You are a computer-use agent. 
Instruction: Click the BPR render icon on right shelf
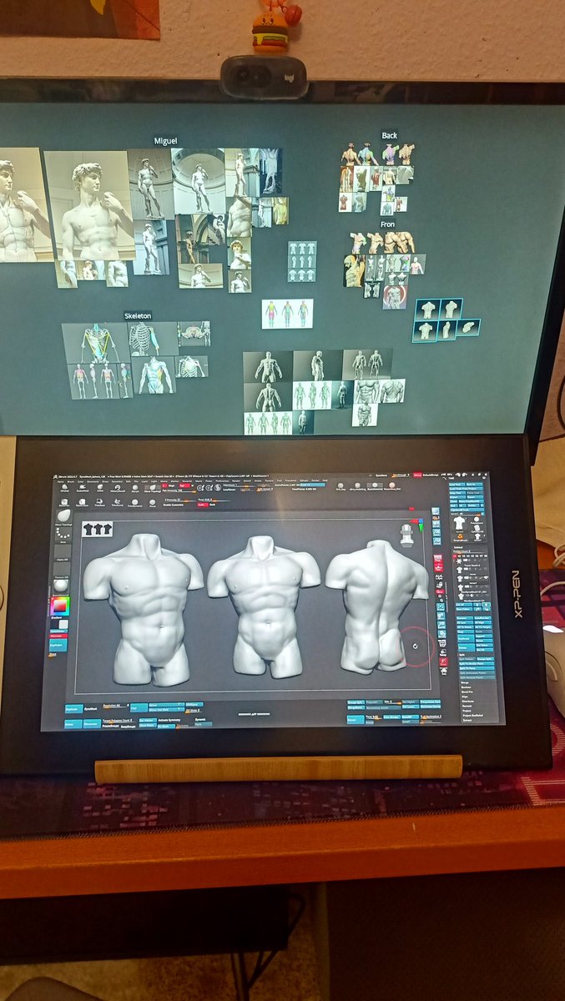(x=436, y=511)
